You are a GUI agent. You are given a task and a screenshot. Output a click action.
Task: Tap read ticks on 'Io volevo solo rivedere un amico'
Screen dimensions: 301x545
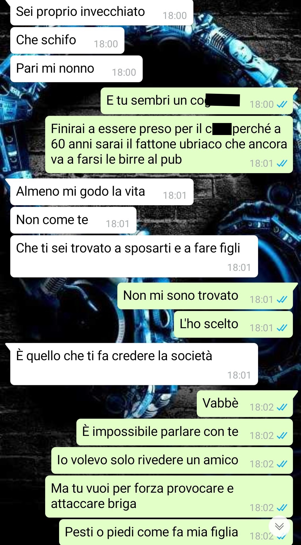click(282, 464)
